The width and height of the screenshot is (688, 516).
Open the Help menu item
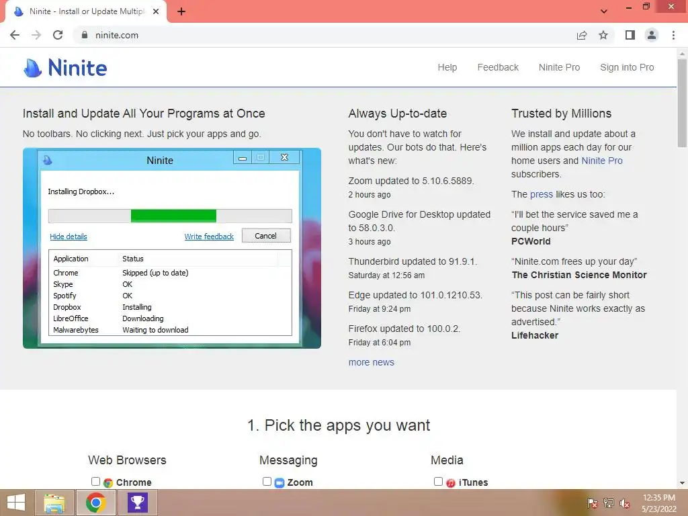pyautogui.click(x=447, y=67)
